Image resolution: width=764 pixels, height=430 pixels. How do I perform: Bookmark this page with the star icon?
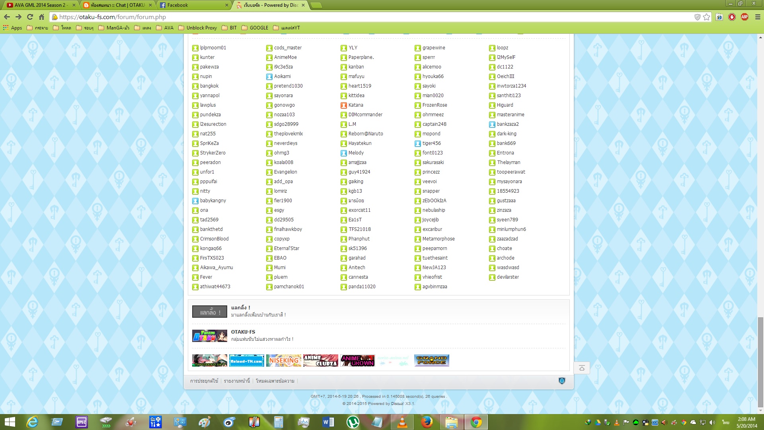(x=706, y=17)
